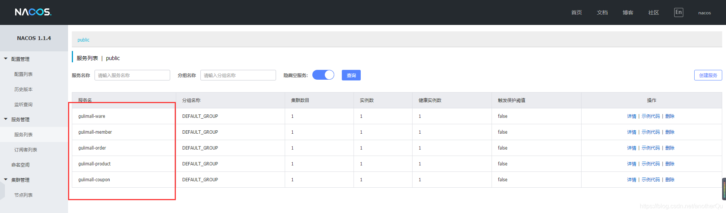Focus the 分组名称 input field
Viewport: 726px width, 213px height.
(x=238, y=75)
